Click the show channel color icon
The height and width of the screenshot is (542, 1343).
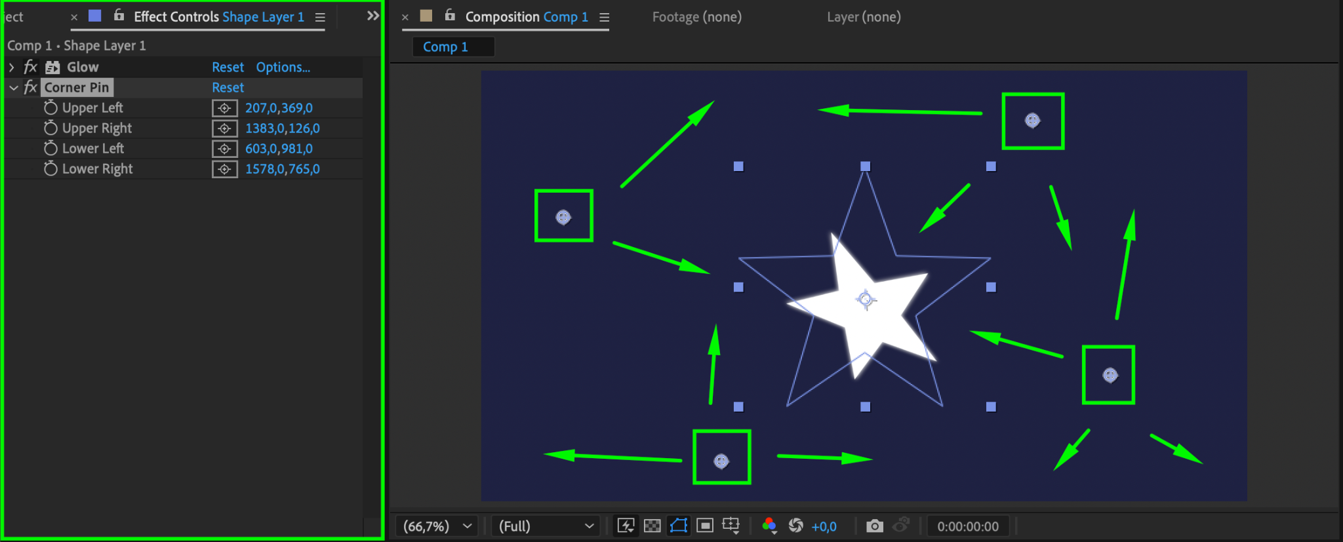click(x=770, y=526)
